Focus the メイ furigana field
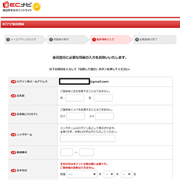 point(104,116)
